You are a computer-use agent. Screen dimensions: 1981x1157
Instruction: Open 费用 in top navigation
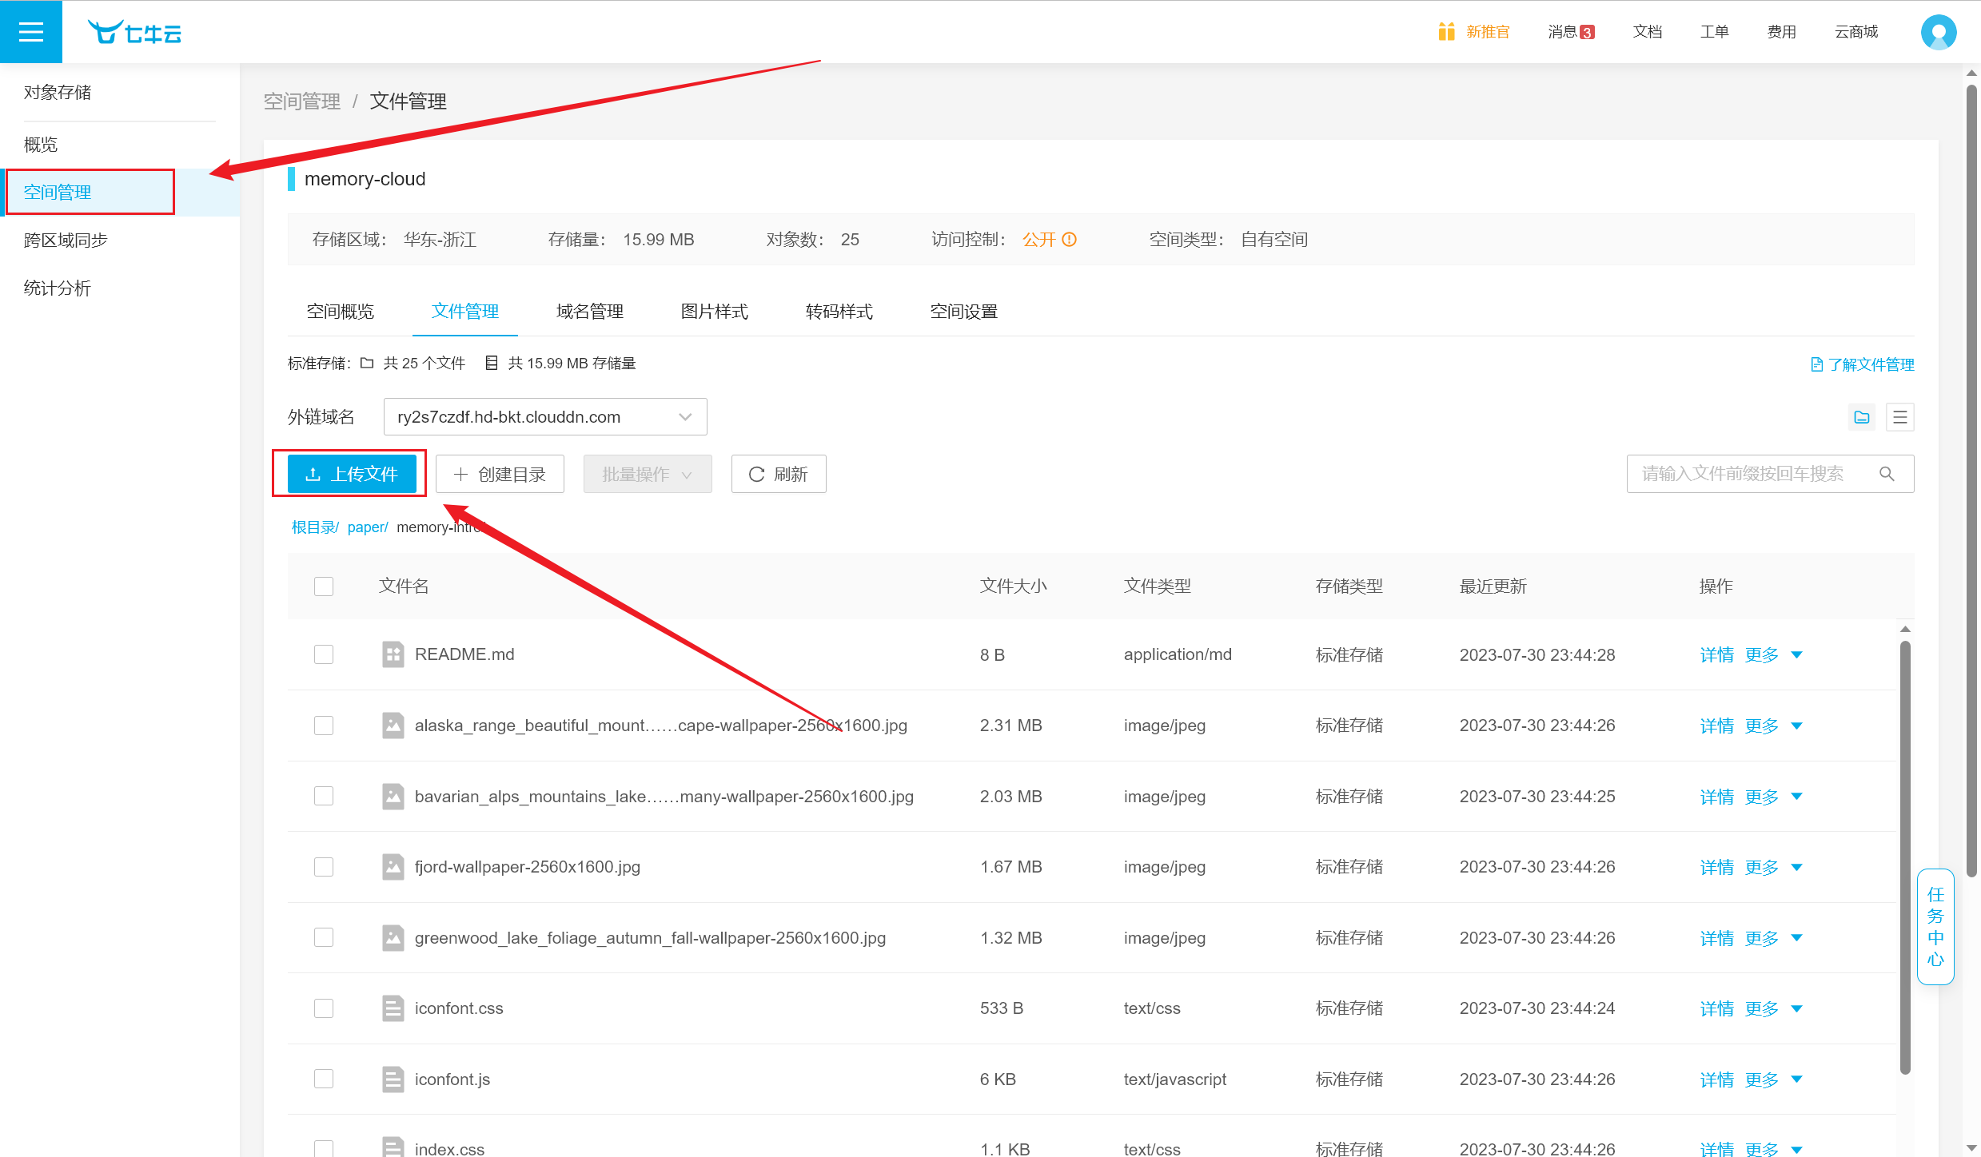click(1781, 32)
